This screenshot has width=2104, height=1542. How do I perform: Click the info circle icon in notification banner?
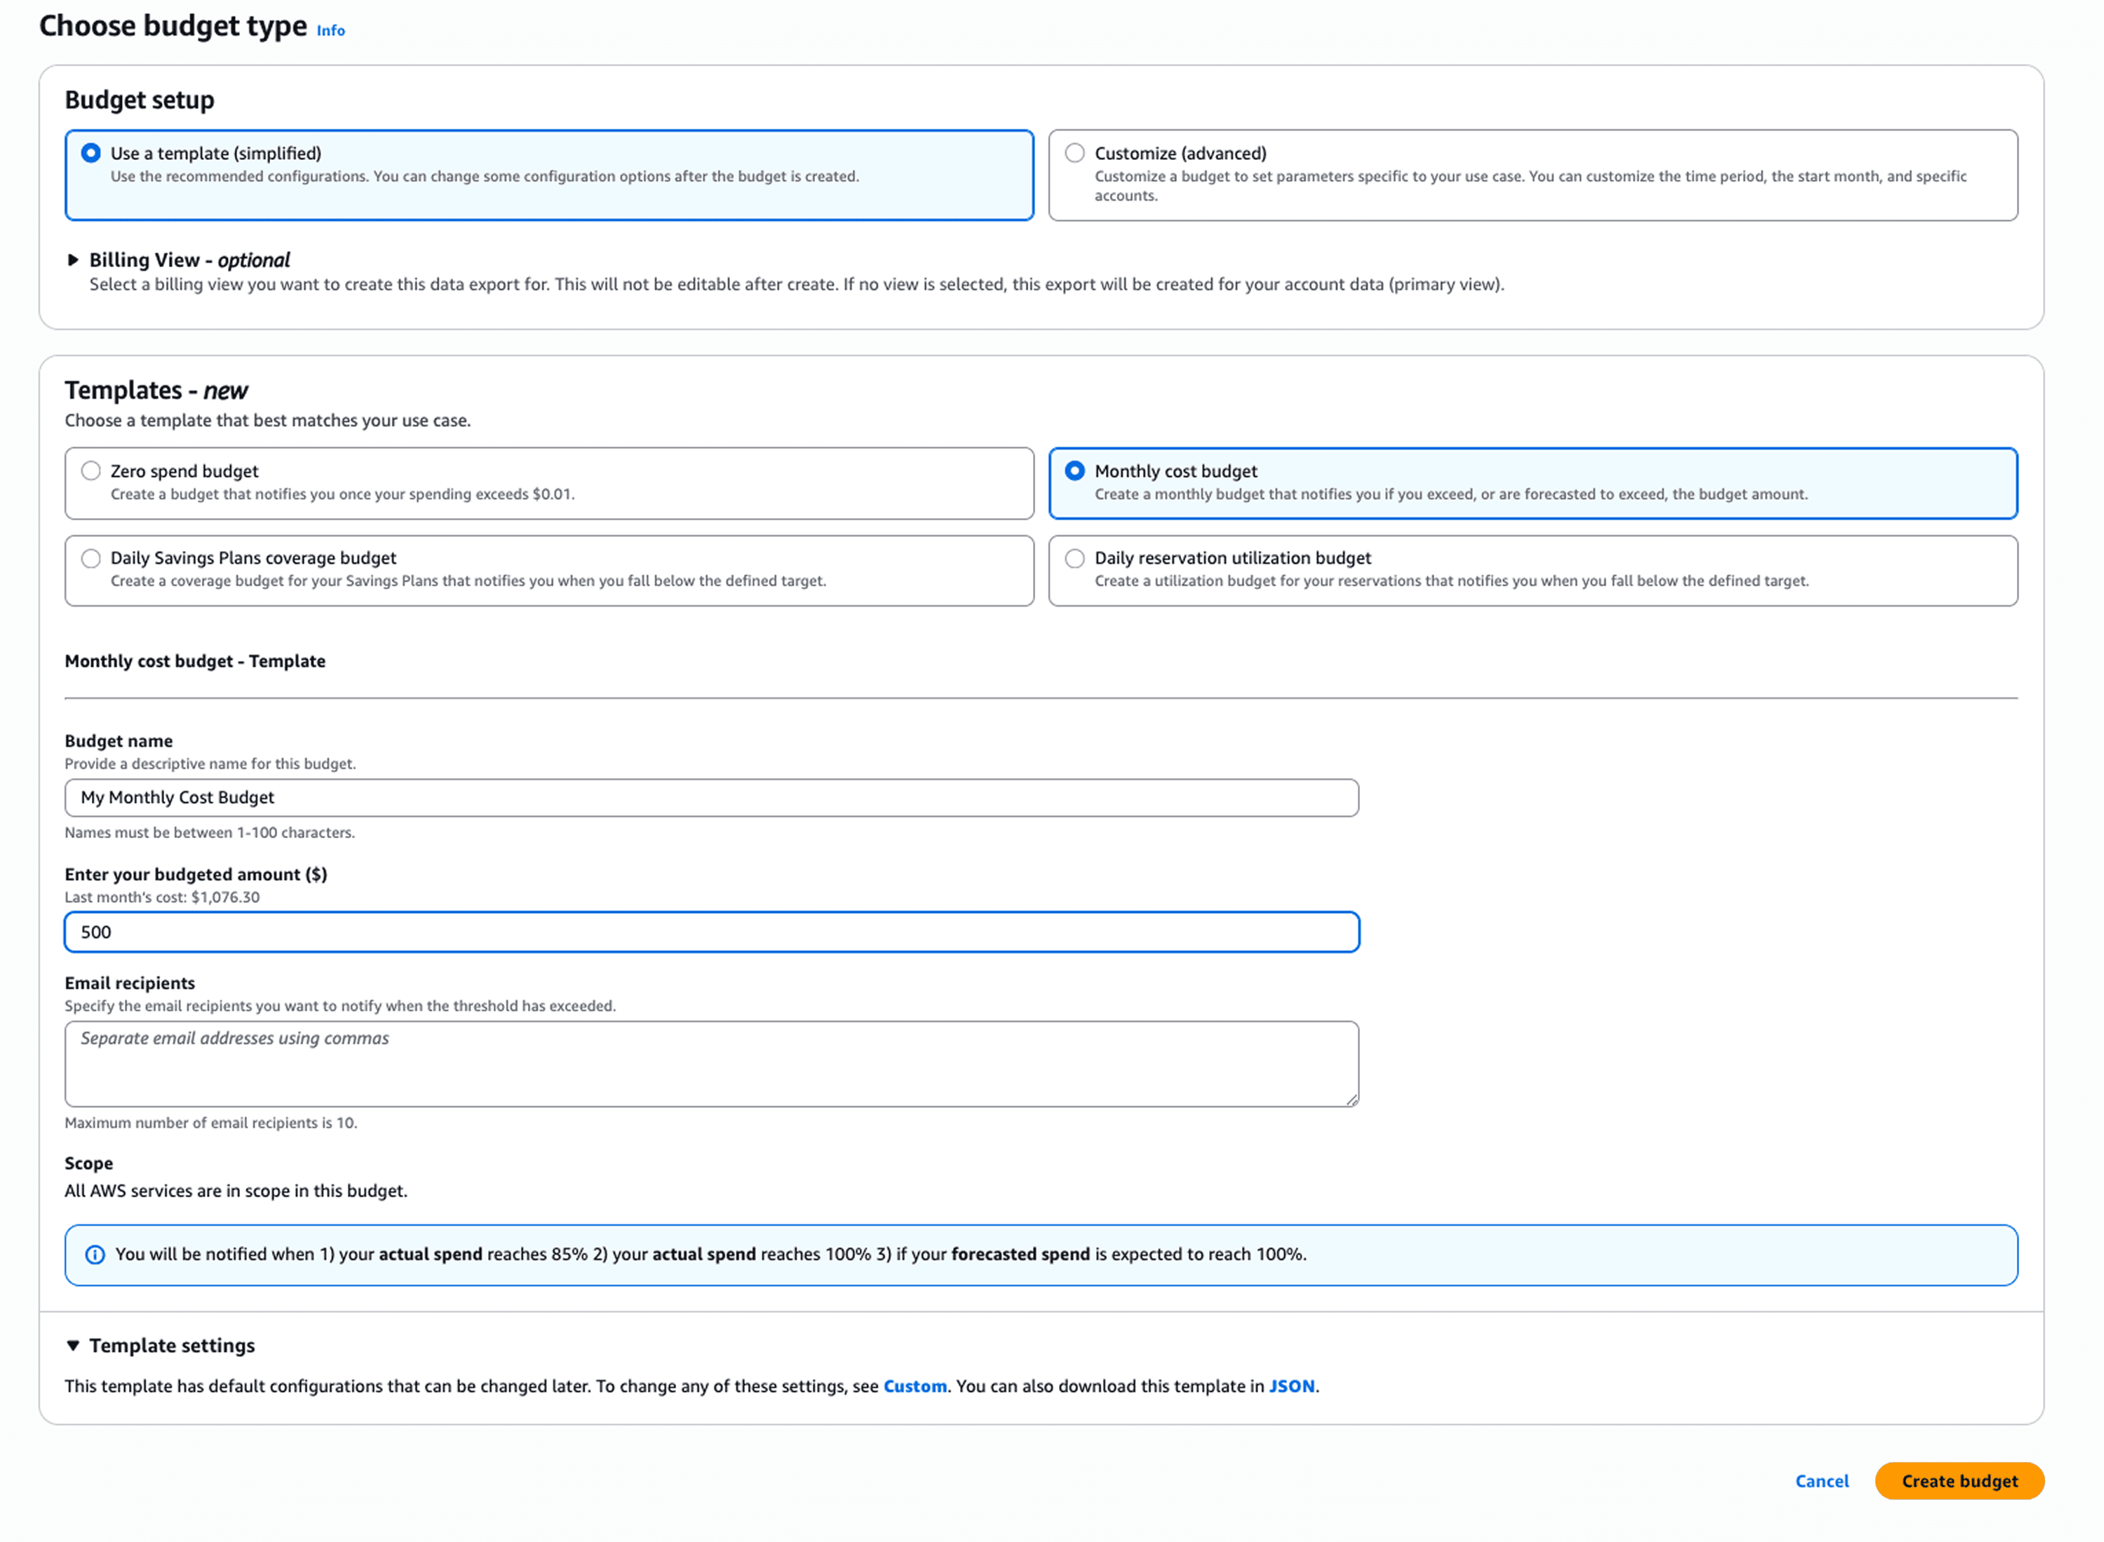pos(95,1254)
